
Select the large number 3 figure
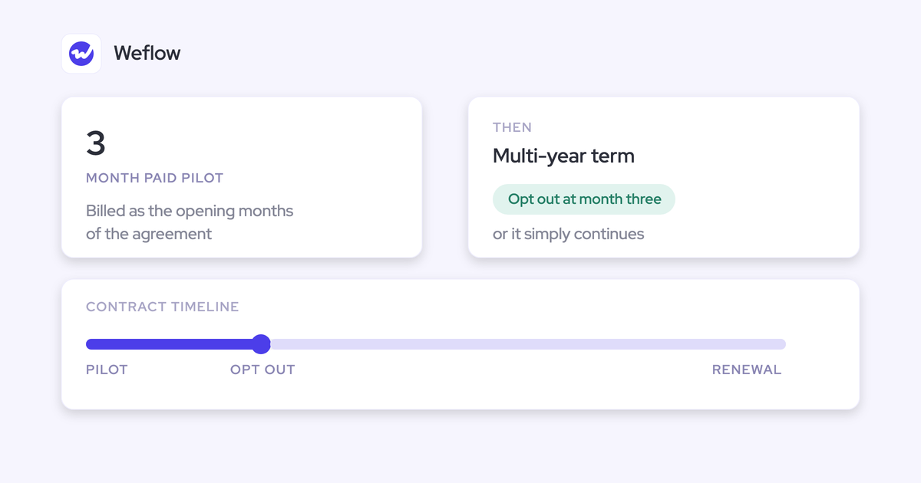(96, 143)
